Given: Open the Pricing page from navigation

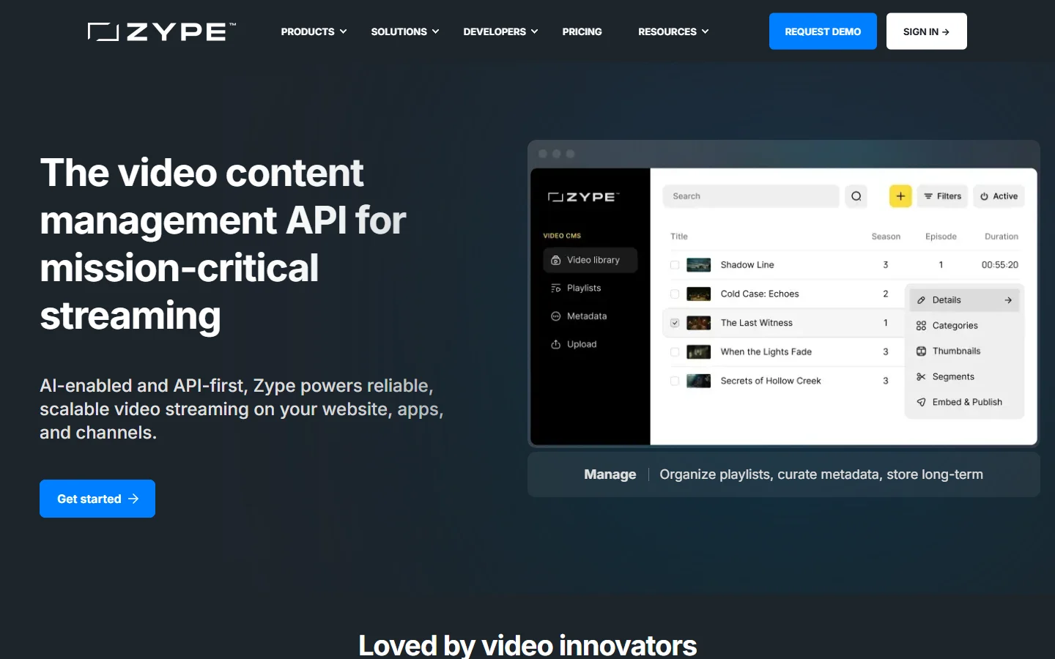Looking at the screenshot, I should [x=582, y=31].
